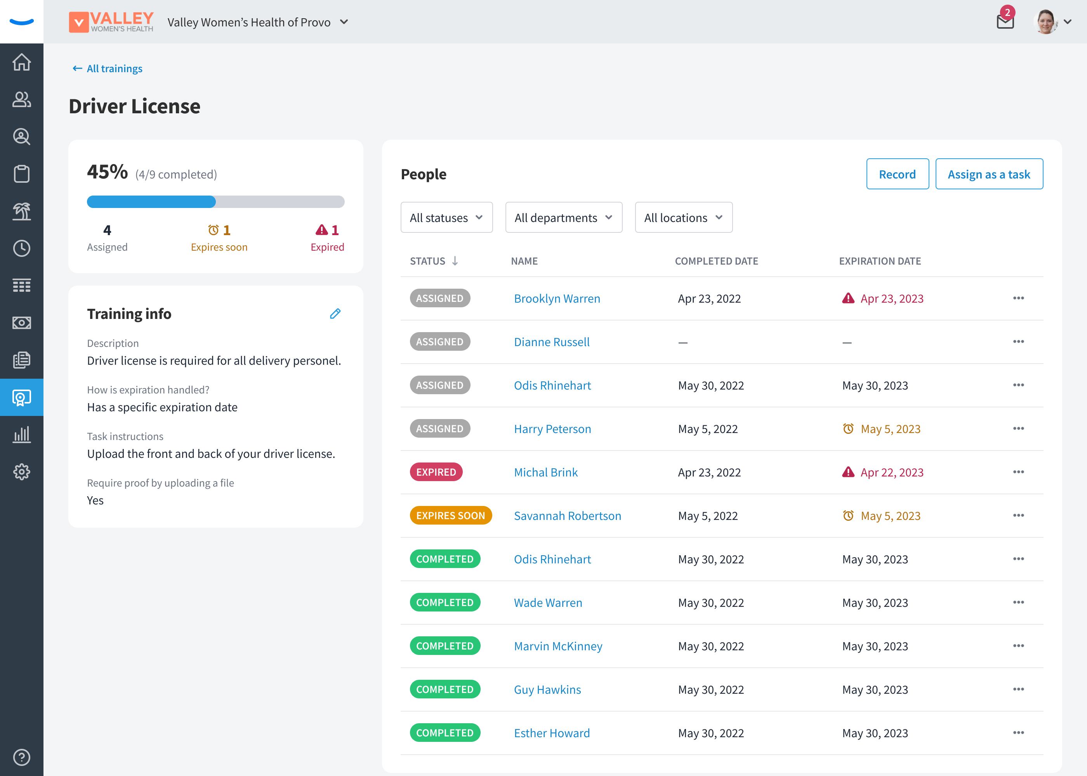This screenshot has width=1087, height=776.
Task: Go back via All trainings link
Action: 108,68
